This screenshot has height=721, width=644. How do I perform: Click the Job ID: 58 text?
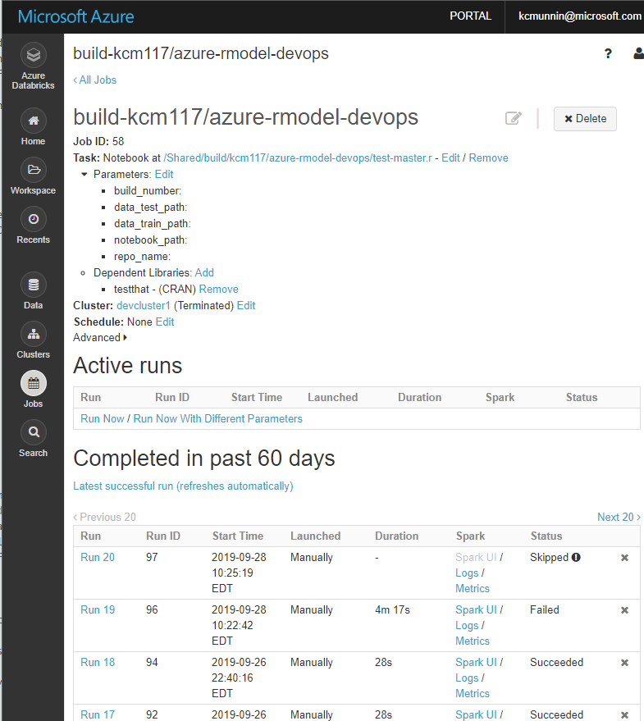[98, 141]
